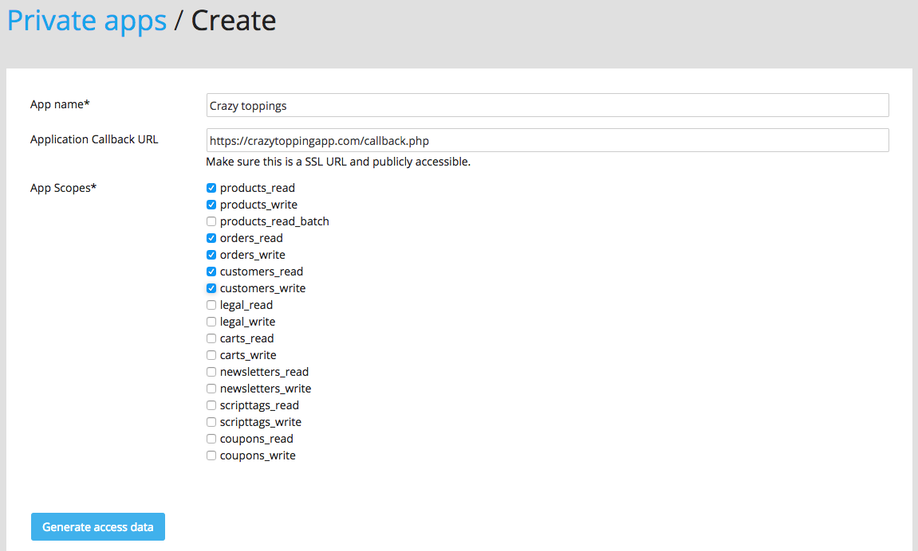Tick the scripttags_read checkbox

coord(211,405)
